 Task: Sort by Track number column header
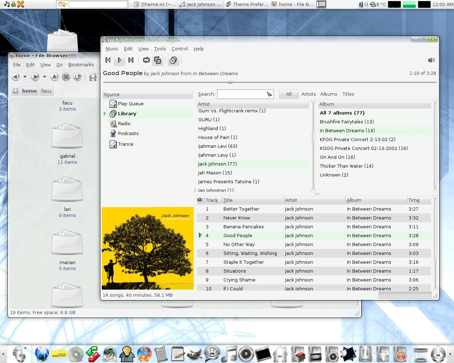(213, 200)
